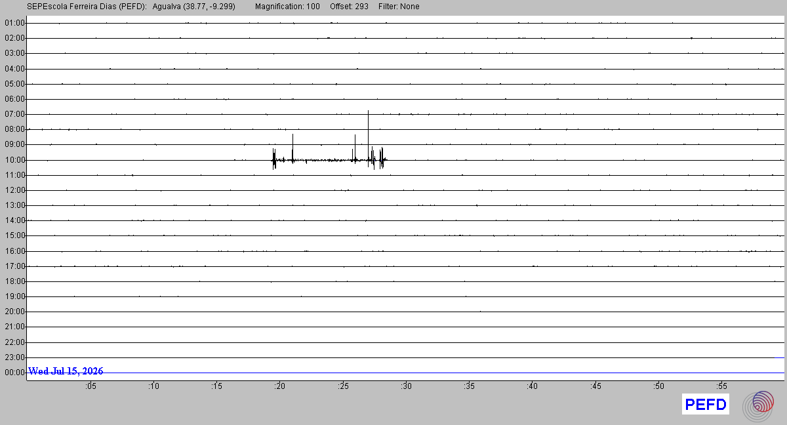Screen dimensions: 787x425
Task: Click the 14:00 hour label
Action: point(14,220)
